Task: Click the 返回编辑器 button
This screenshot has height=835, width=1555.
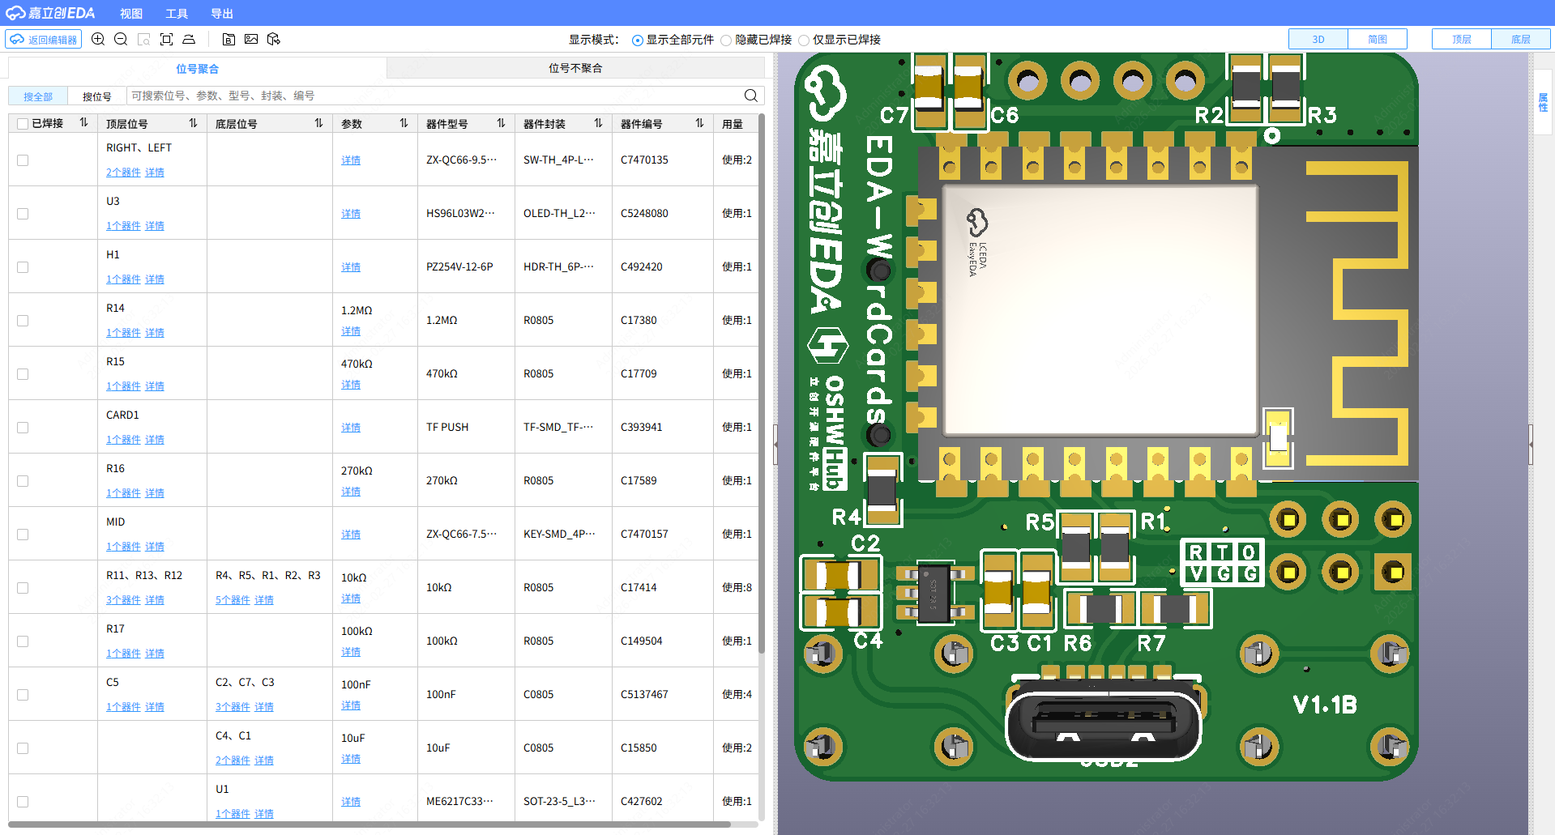Action: pos(44,39)
